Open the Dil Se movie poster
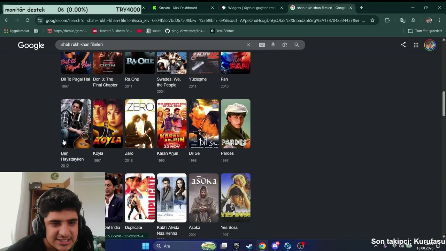446x251 pixels. coord(204,124)
